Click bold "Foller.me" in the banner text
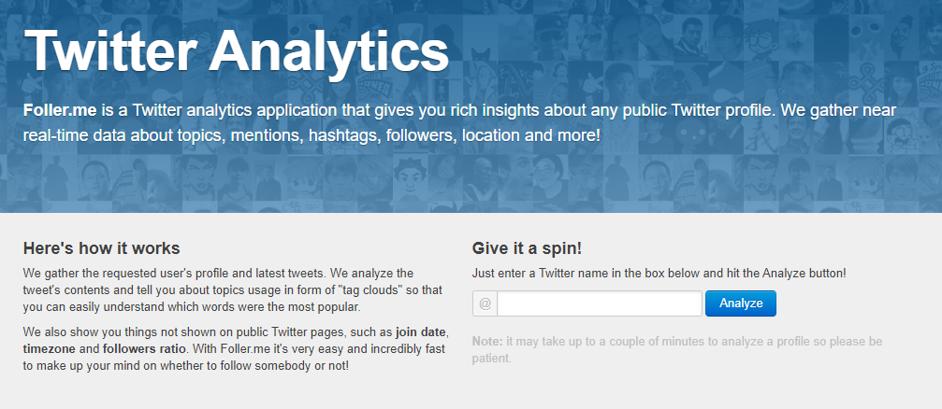The height and width of the screenshot is (409, 942). pos(59,110)
